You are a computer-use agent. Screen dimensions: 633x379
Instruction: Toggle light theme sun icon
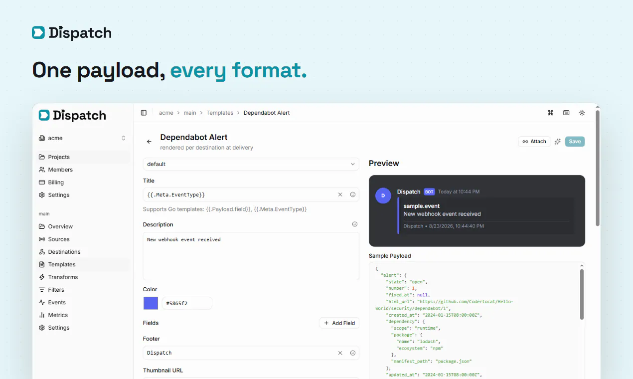(x=582, y=113)
